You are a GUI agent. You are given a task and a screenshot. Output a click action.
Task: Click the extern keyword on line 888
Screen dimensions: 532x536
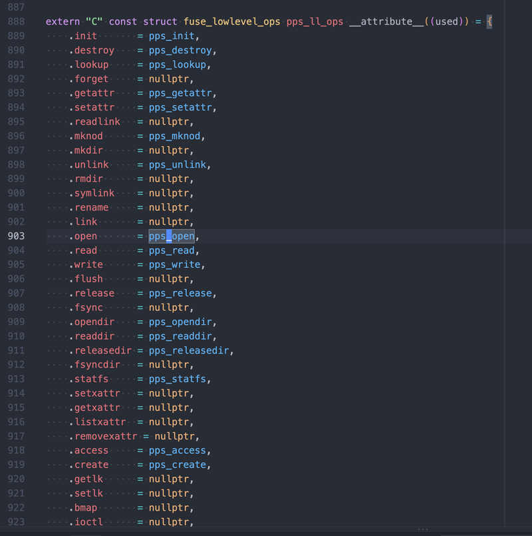[63, 21]
